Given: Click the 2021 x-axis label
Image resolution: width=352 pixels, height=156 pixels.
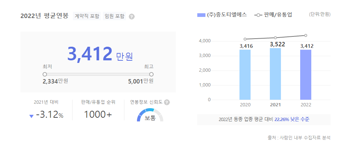Looking at the screenshot, I should pos(275,104).
